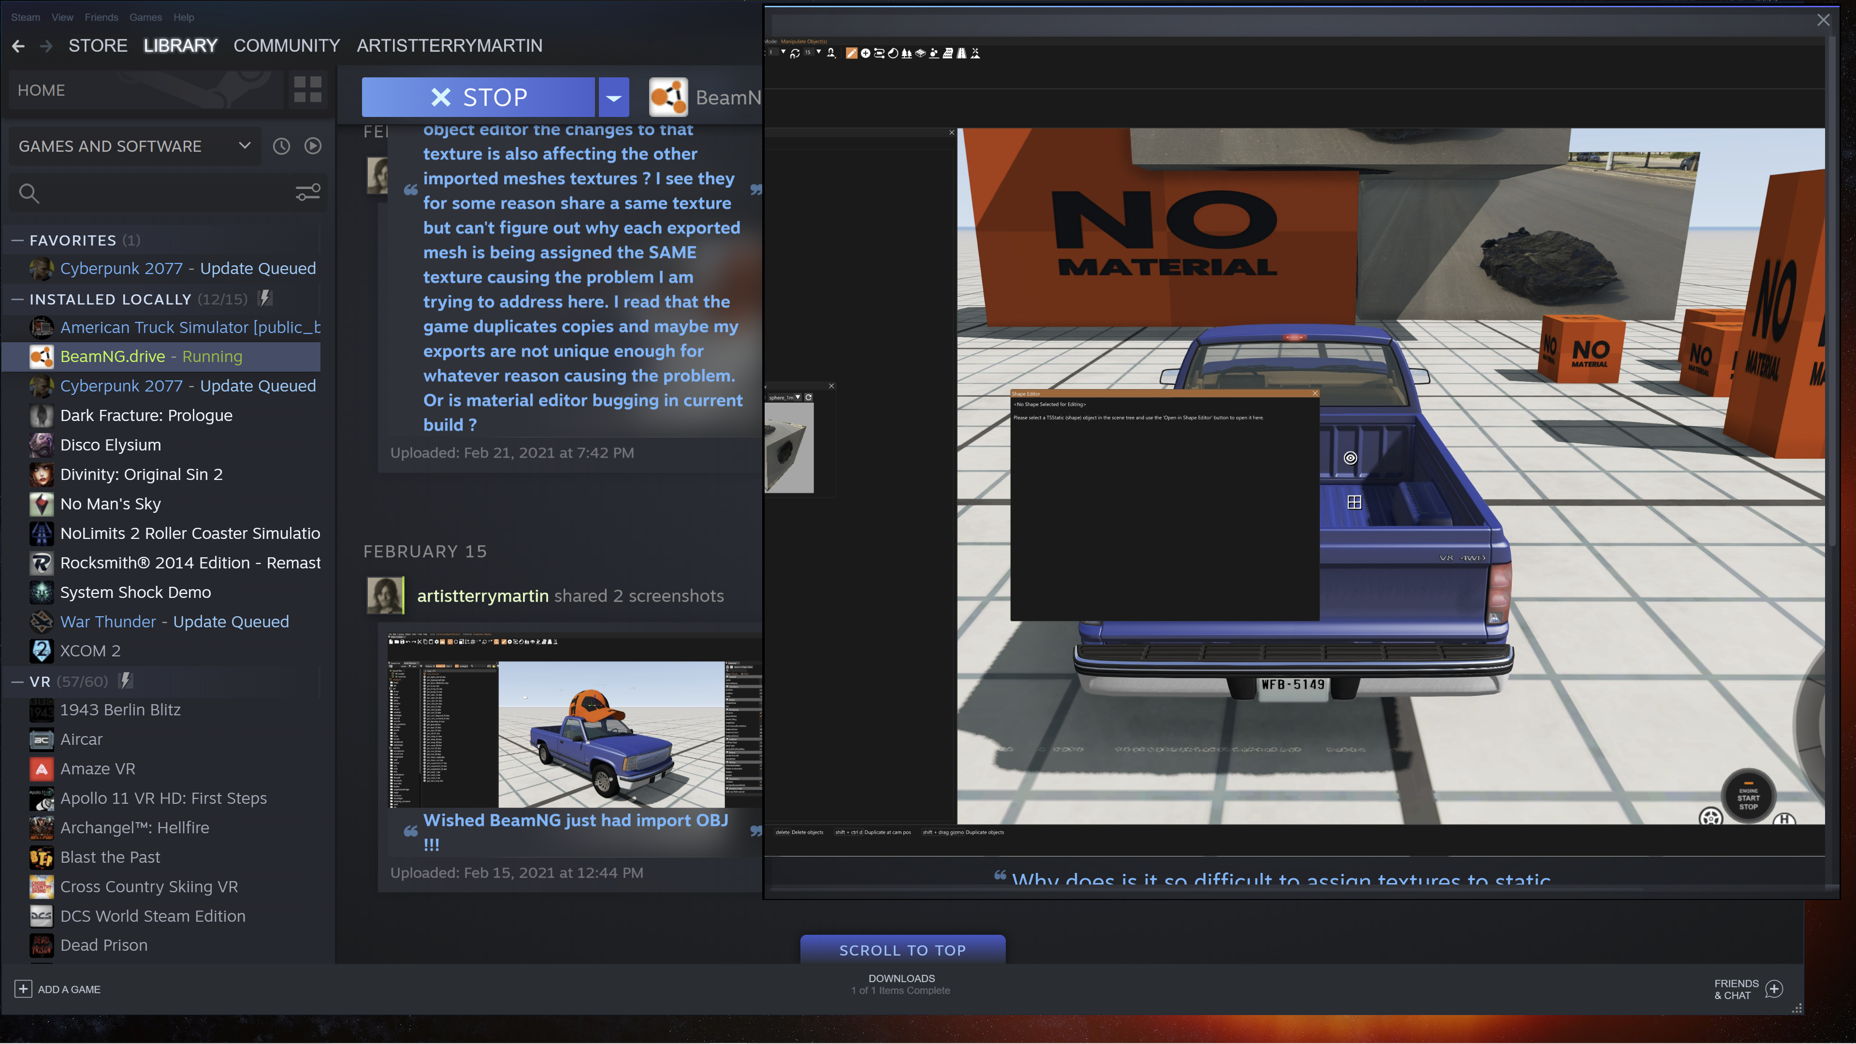
Task: Open the collections grid view icon
Action: tap(308, 89)
